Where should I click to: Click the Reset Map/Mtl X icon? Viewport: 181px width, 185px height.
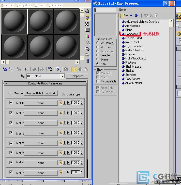point(26,69)
